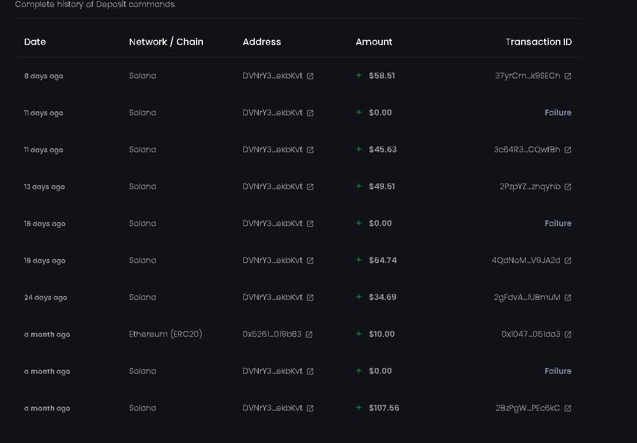Open external icon next to 2PzpYZ...znqyhb
Image resolution: width=637 pixels, height=443 pixels.
click(568, 187)
